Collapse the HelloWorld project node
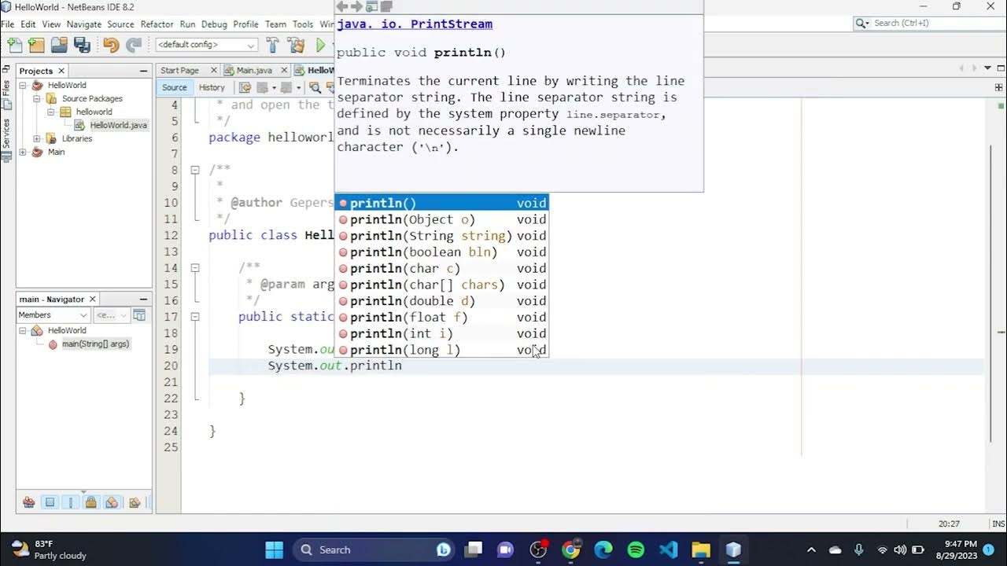 pyautogui.click(x=23, y=85)
